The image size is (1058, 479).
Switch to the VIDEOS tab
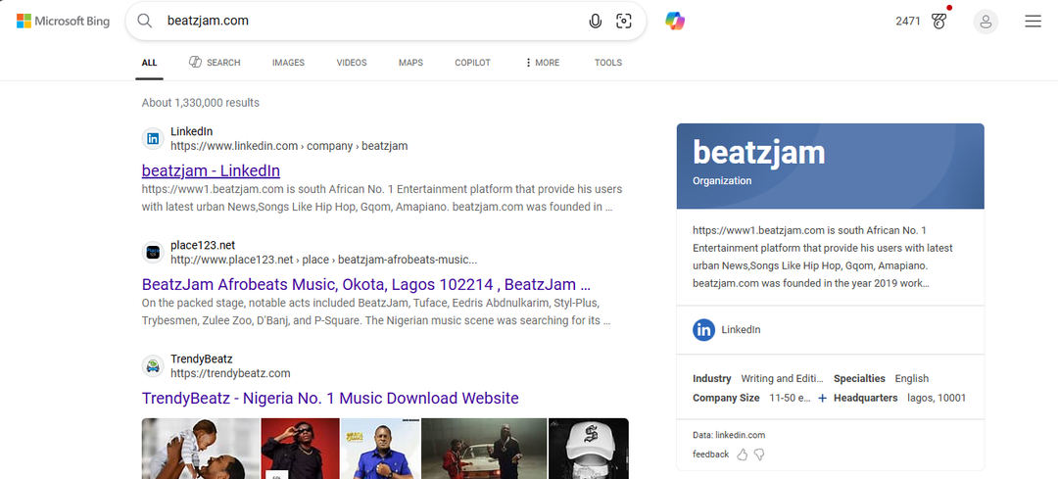pos(352,63)
